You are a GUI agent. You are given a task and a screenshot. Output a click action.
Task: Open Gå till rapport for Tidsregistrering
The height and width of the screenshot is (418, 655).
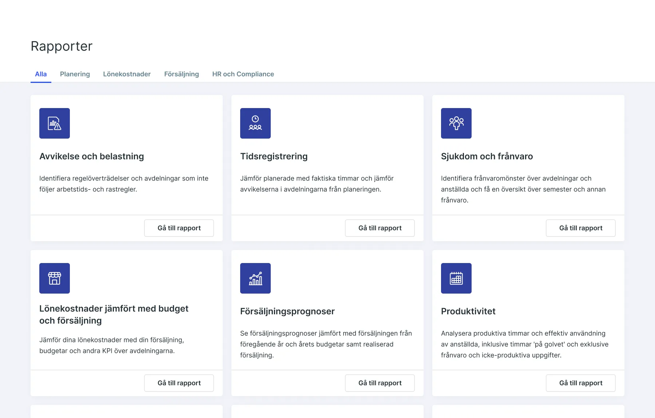tap(380, 228)
